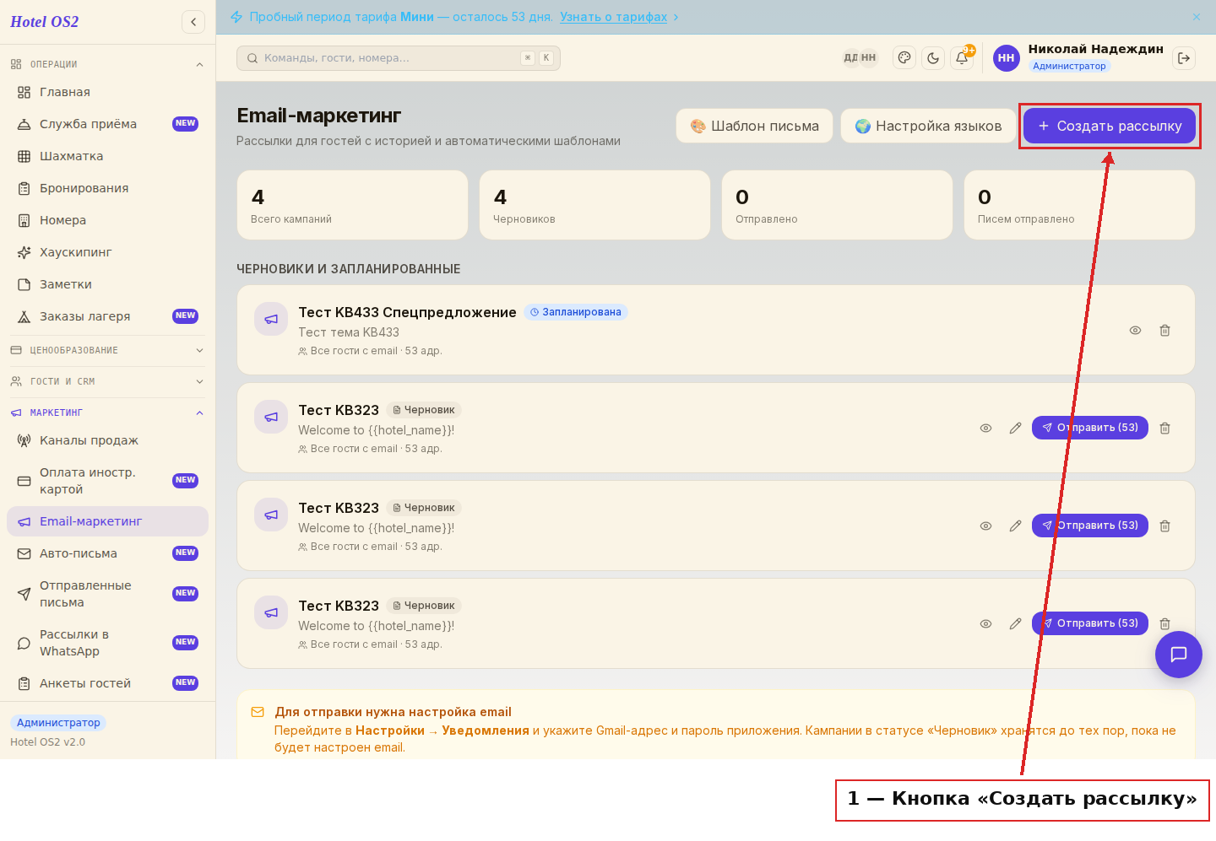Follow the Узнать о тарифах link
This screenshot has height=841, width=1216.
tap(613, 17)
